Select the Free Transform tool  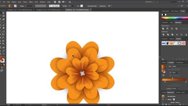pos(4,34)
